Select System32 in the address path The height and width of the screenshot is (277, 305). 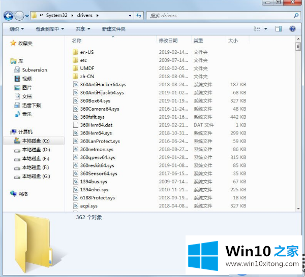pyautogui.click(x=56, y=15)
